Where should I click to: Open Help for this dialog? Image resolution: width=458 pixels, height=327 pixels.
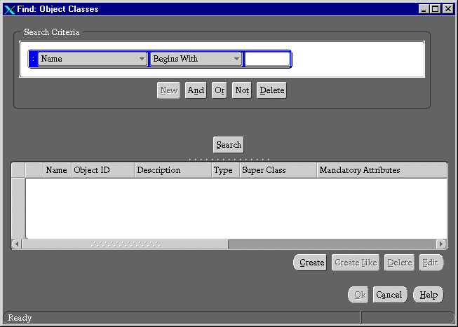click(x=429, y=295)
